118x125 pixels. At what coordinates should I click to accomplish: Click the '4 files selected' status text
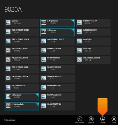(10, 120)
